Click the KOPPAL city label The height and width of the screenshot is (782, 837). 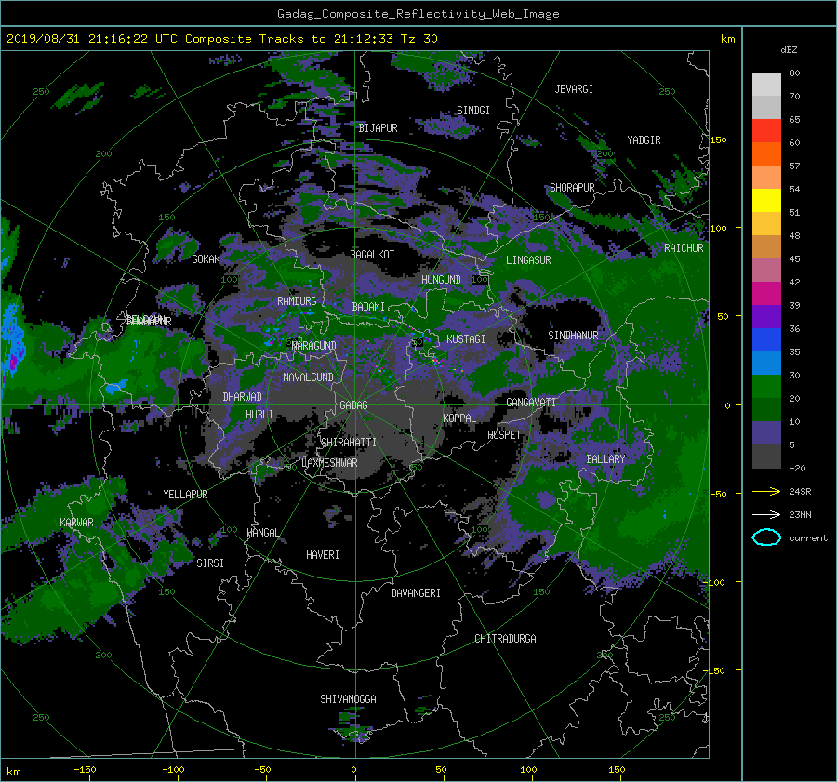(459, 418)
